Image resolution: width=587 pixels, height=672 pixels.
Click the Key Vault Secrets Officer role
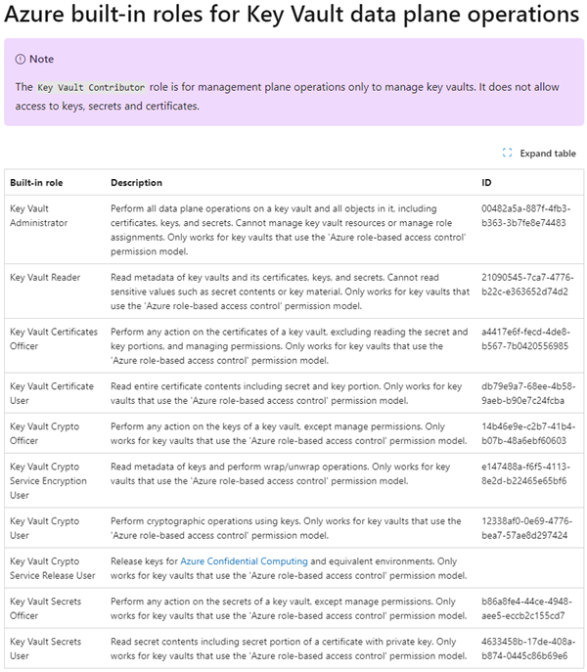click(x=45, y=608)
